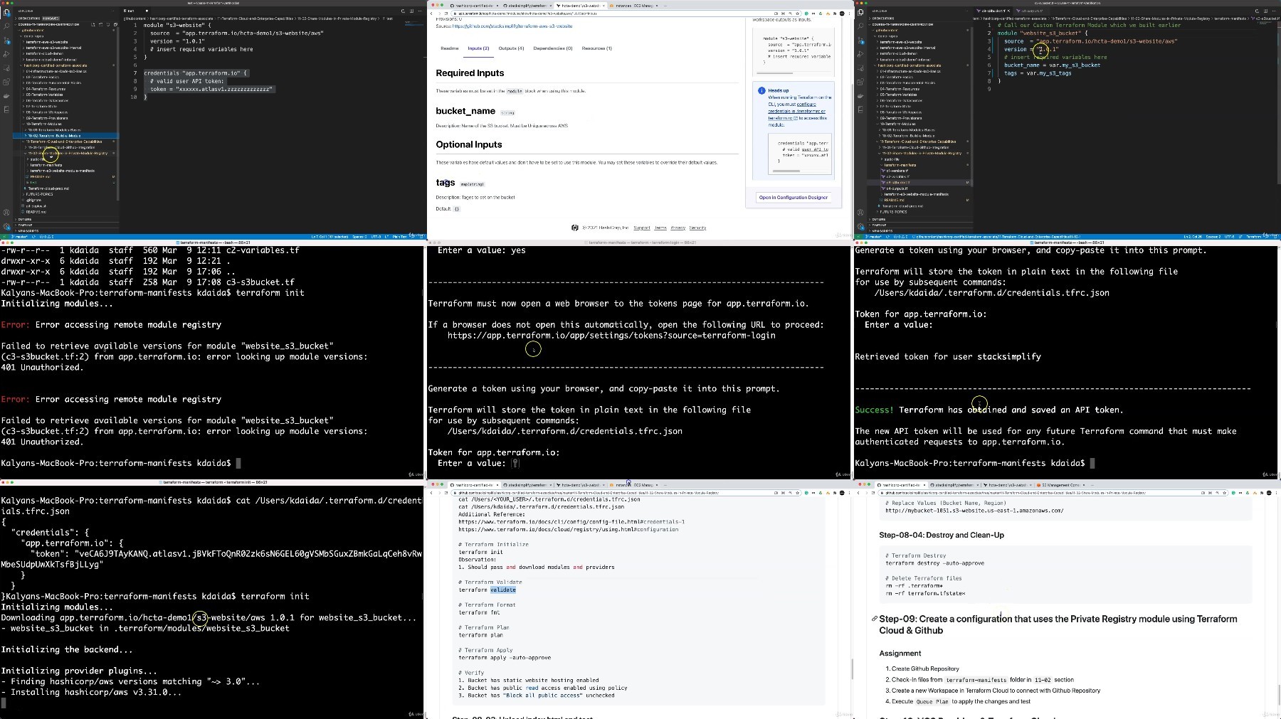
Task: Open Run and Debug in the credentials-block VS Code window
Action: [x=6, y=54]
